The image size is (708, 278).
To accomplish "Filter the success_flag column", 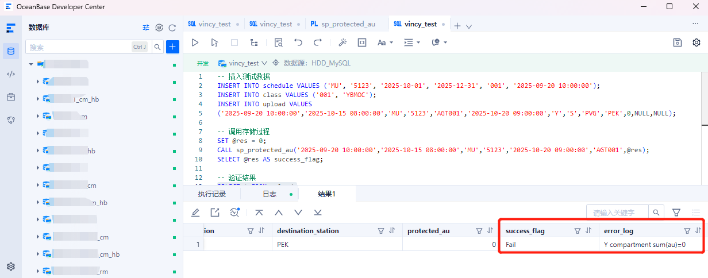I will coord(578,231).
